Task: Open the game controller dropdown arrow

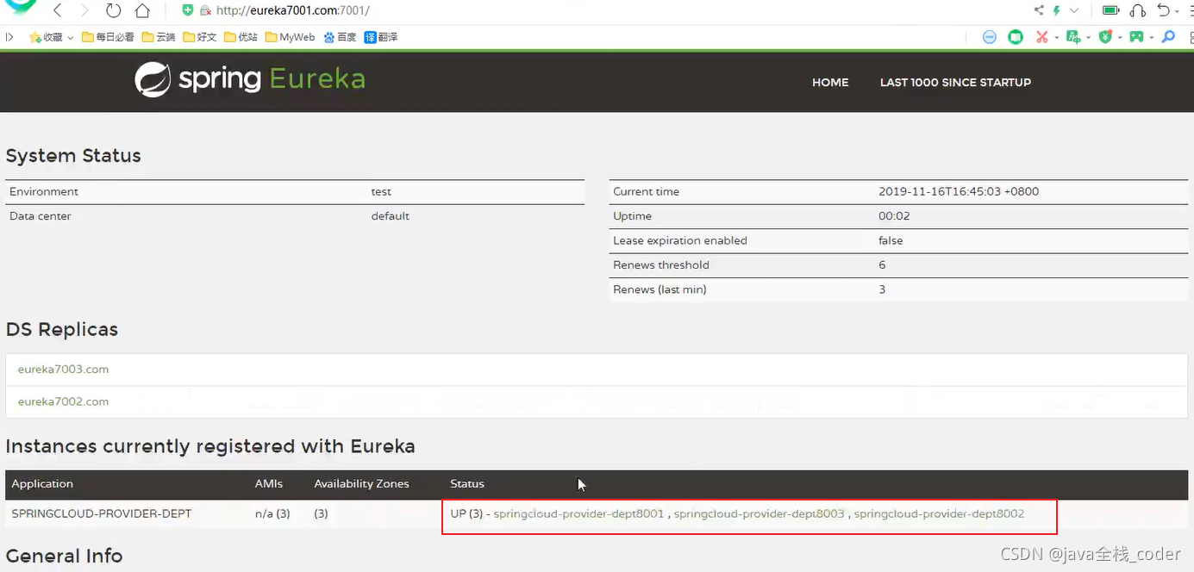Action: [1152, 38]
